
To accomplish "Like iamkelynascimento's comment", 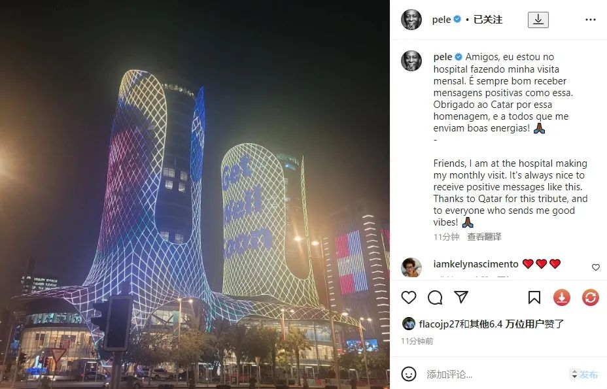I will tap(596, 267).
